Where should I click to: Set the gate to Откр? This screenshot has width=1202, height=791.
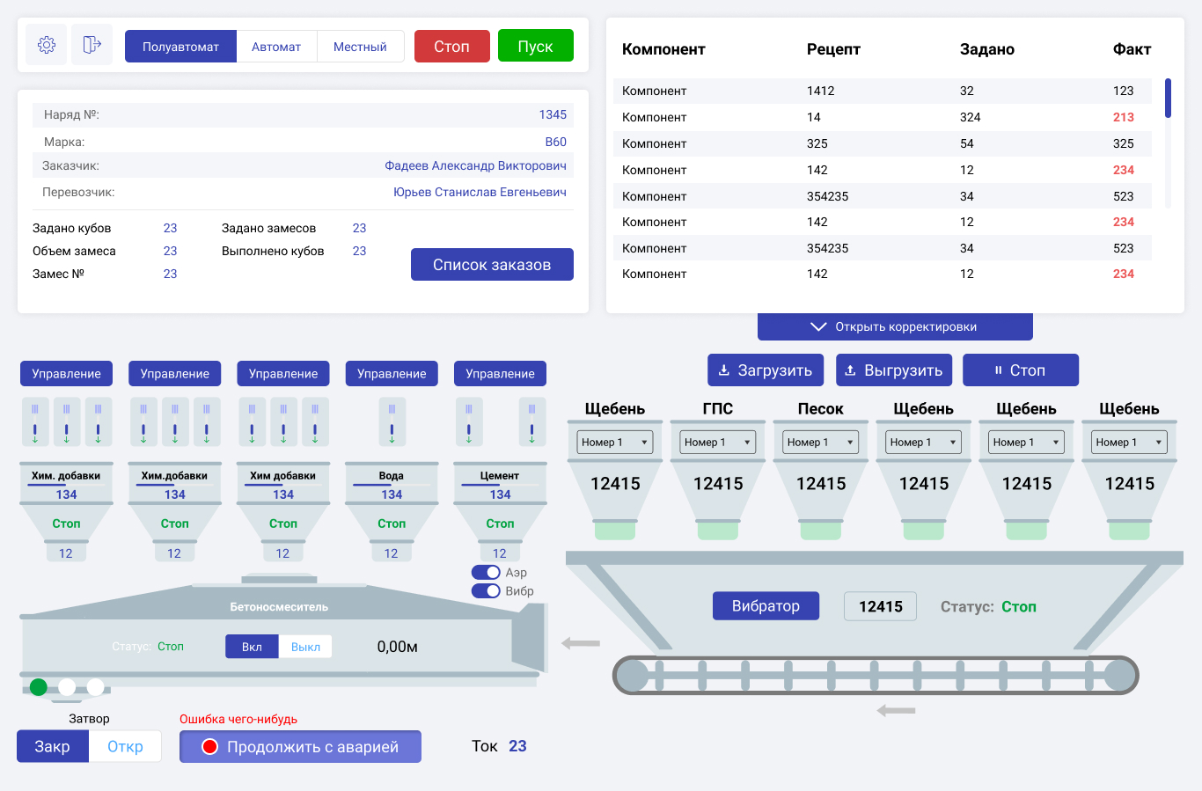click(x=125, y=746)
